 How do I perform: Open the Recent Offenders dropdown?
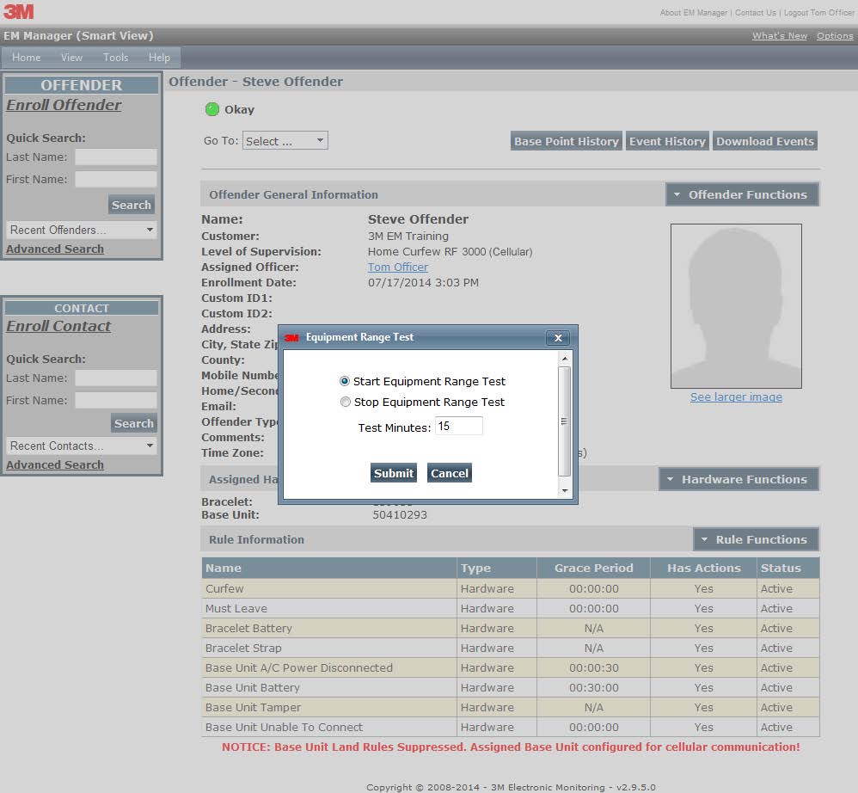click(82, 230)
